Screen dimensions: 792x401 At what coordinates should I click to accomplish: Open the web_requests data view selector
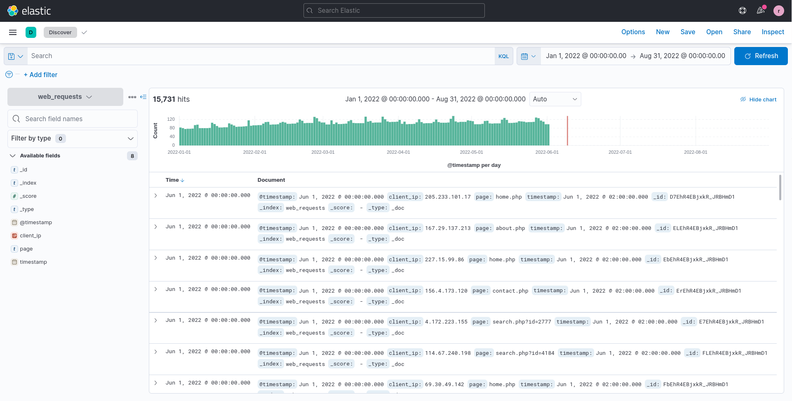point(65,97)
